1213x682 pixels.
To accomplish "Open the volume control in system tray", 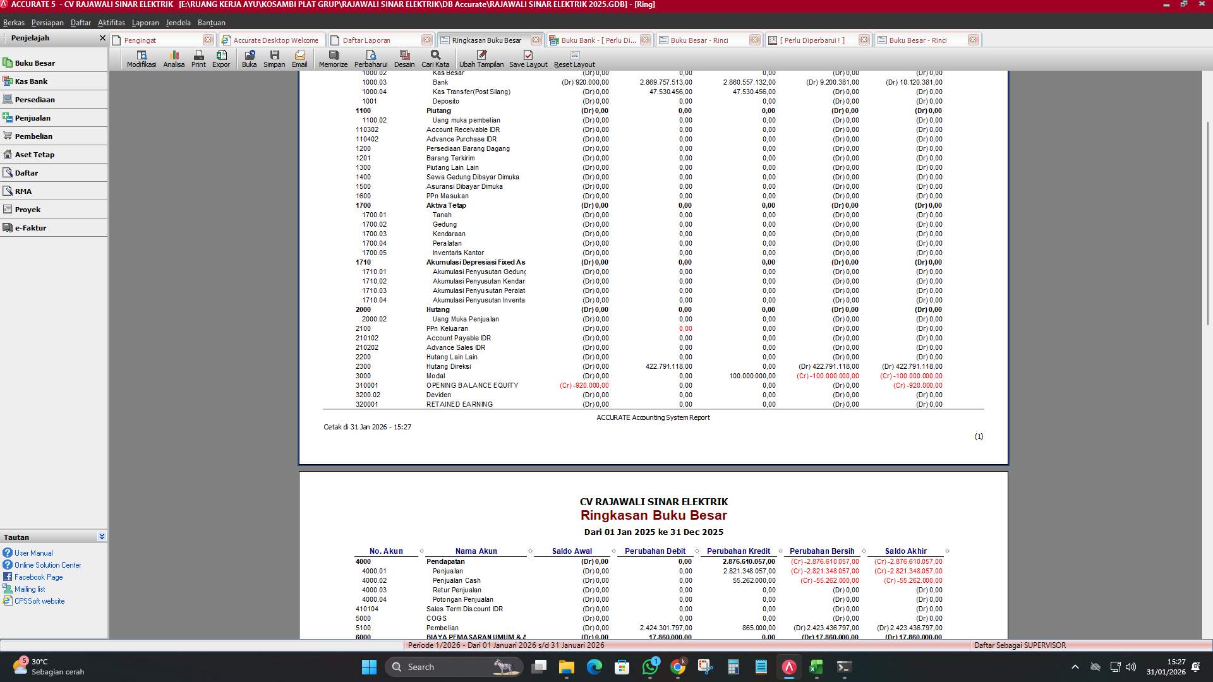I will (x=1130, y=666).
